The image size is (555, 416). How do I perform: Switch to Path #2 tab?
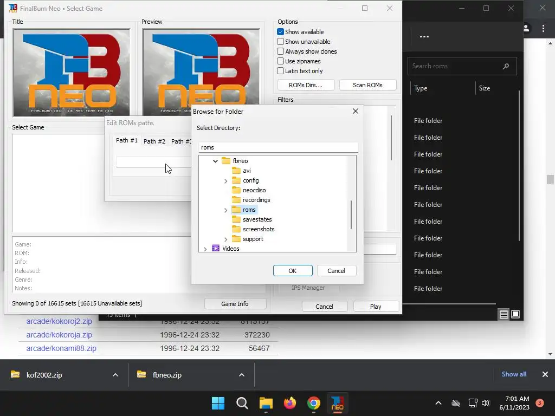point(154,141)
